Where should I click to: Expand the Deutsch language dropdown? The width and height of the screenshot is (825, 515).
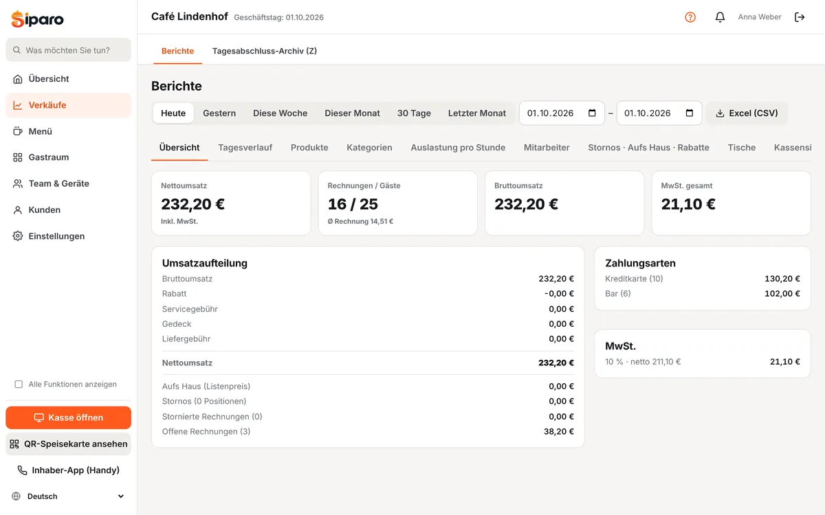(x=68, y=496)
